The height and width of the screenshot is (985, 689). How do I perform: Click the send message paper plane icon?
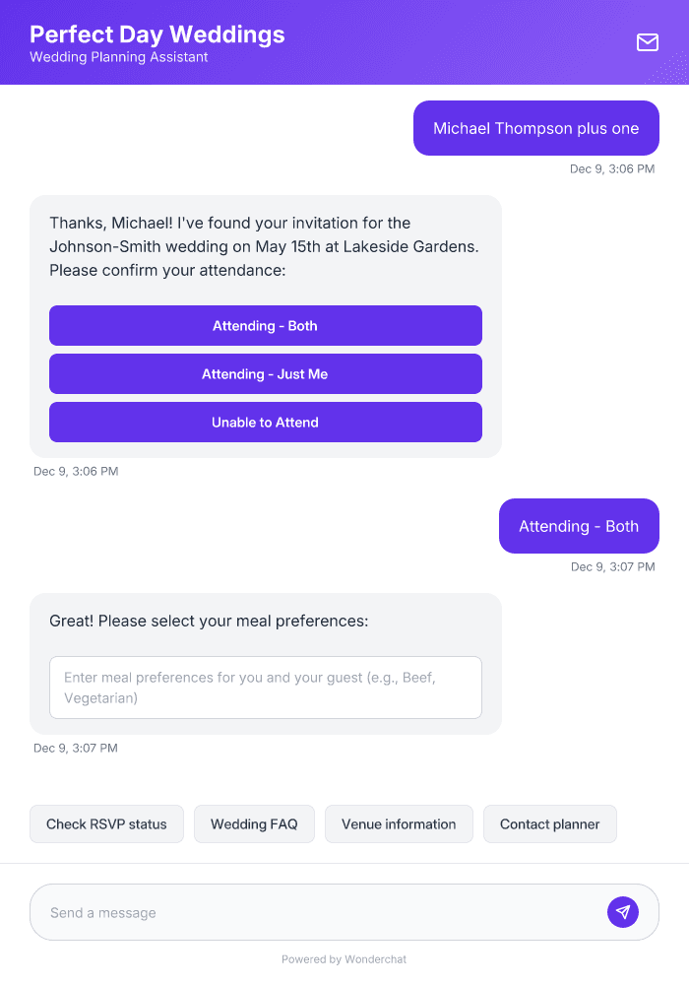click(623, 911)
